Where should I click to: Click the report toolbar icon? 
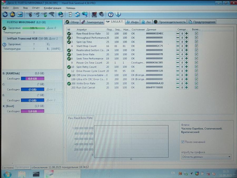click(70, 15)
